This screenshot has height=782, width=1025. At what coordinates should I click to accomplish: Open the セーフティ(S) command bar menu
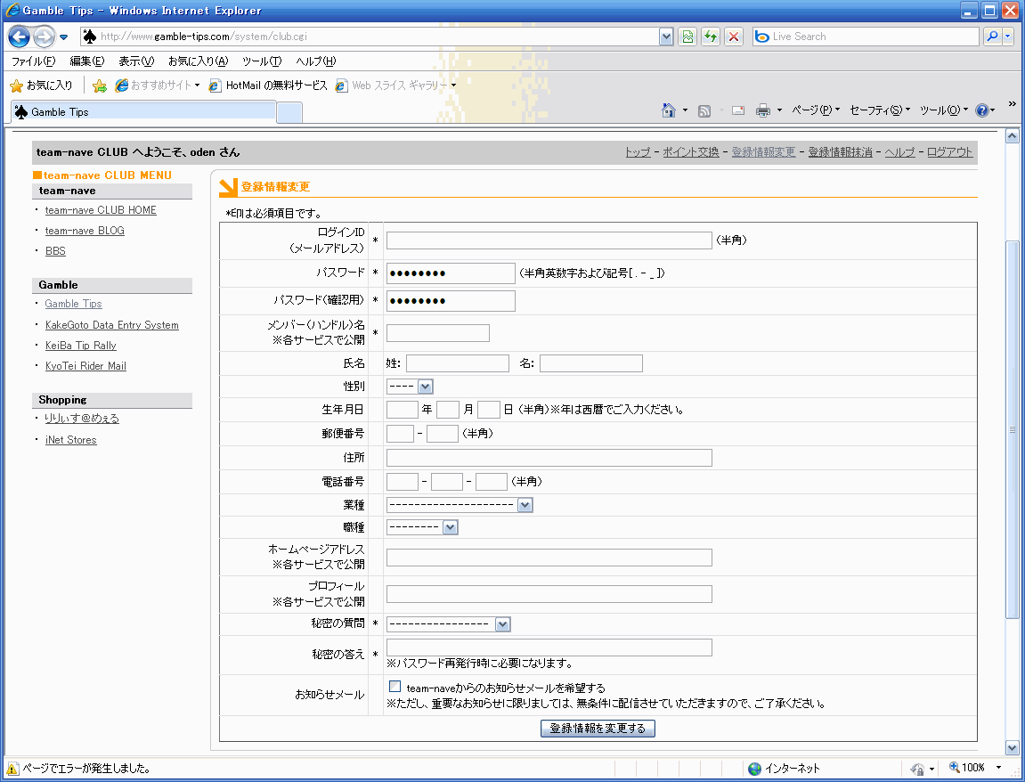point(879,110)
